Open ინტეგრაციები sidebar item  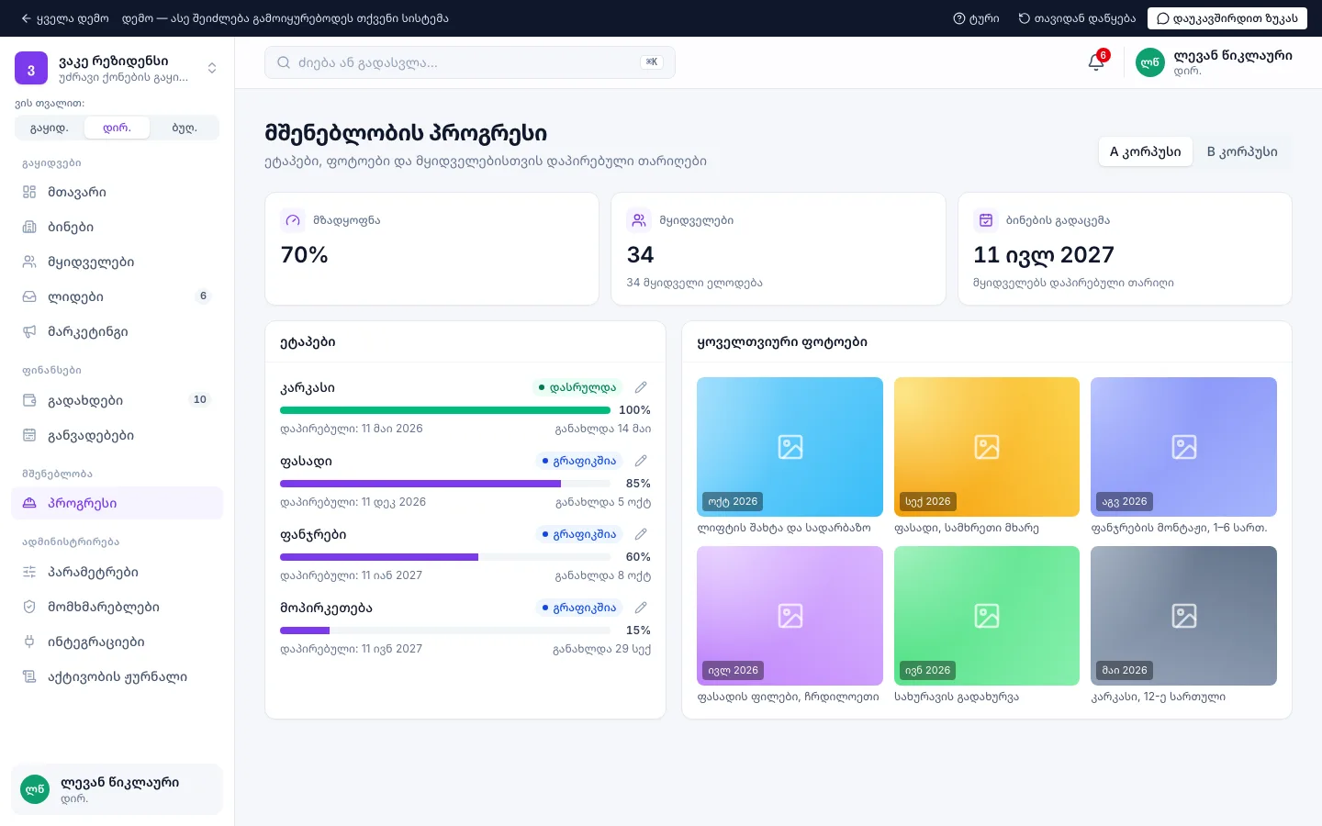(x=117, y=642)
